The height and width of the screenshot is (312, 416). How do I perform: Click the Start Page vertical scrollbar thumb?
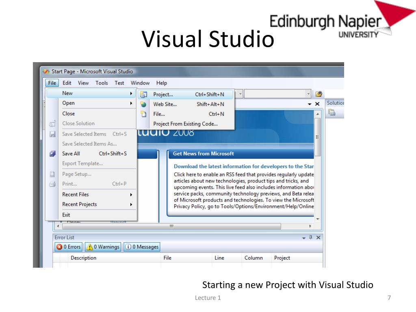point(317,137)
